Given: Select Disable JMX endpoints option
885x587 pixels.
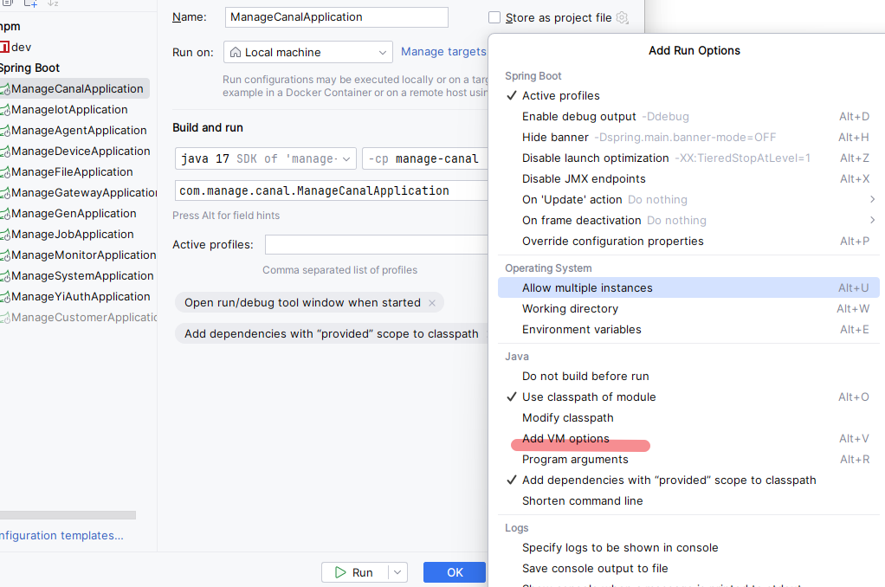Looking at the screenshot, I should point(688,178).
